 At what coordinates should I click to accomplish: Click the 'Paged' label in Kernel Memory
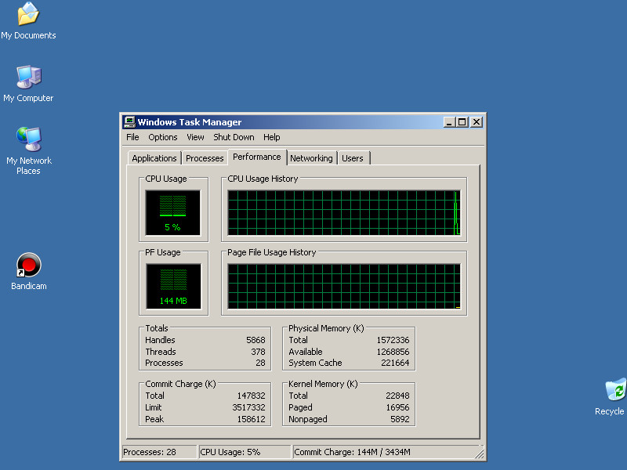300,407
